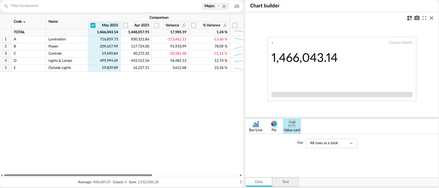This screenshot has height=188, width=439.
Task: Expand the chart to fullscreen
Action: (424, 18)
